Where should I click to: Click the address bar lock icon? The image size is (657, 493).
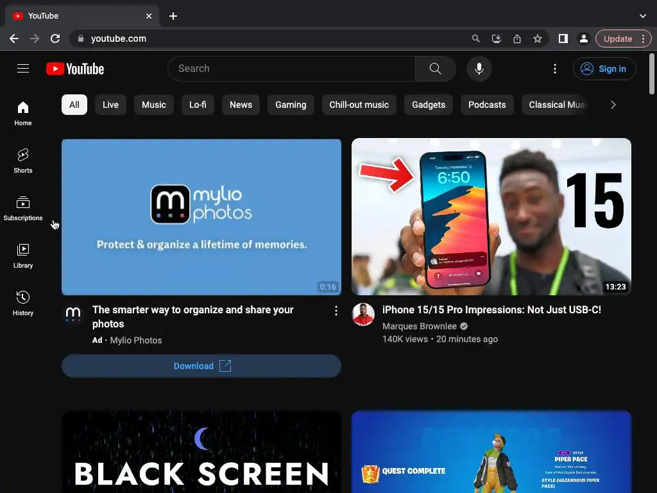pyautogui.click(x=81, y=39)
